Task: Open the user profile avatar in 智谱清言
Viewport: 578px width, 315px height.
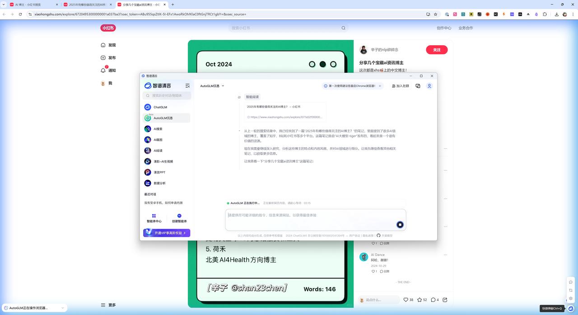Action: 429,86
